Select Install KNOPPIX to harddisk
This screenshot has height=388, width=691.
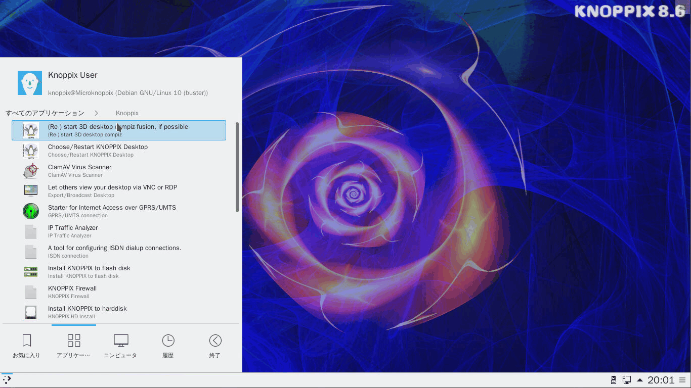pos(119,312)
